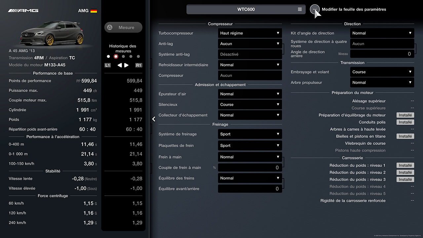Open the Silencieux dropdown
Screen dimensions: 423x238
coord(250,104)
